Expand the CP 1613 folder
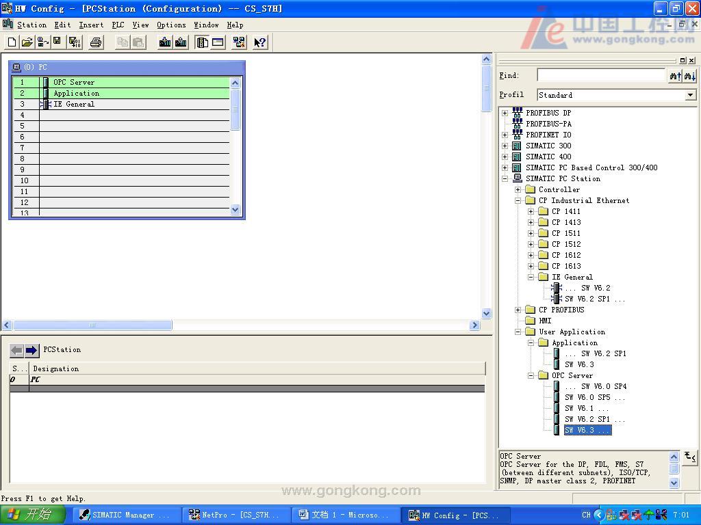This screenshot has height=525, width=701. (x=531, y=267)
